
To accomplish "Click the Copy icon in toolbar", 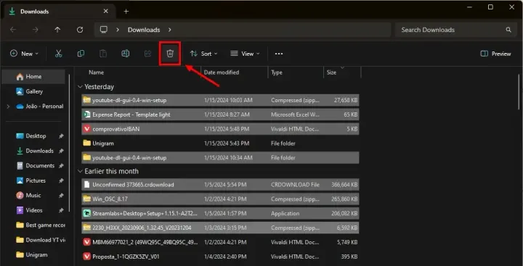I will 81,54.
